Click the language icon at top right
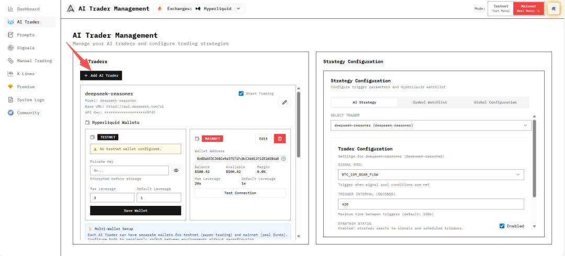Image resolution: width=565 pixels, height=256 pixels. 553,8
